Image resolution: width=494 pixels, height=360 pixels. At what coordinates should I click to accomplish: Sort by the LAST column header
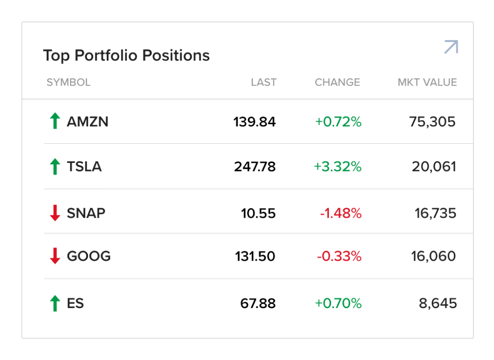[x=264, y=83]
